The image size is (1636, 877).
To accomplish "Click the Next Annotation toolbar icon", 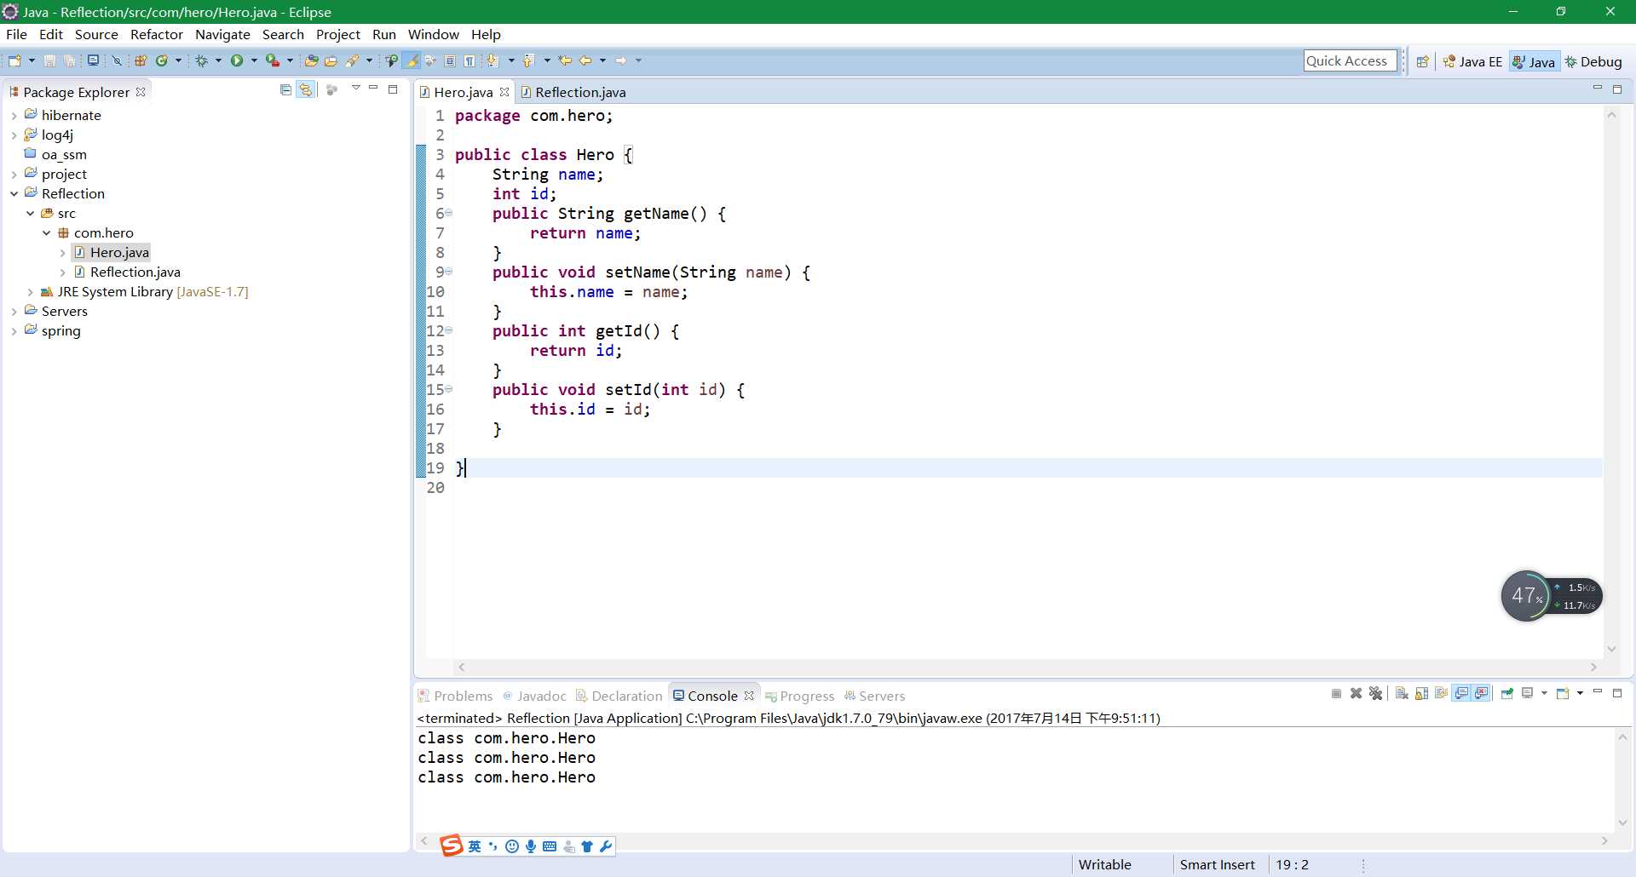I will point(493,60).
